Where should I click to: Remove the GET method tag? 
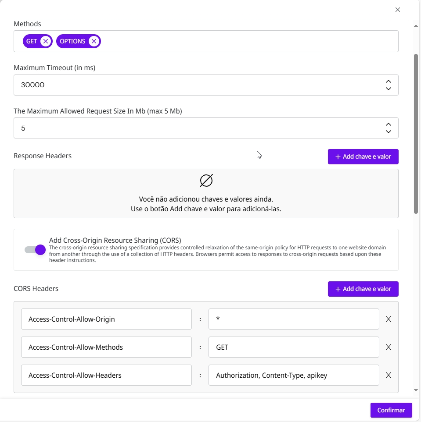46,41
